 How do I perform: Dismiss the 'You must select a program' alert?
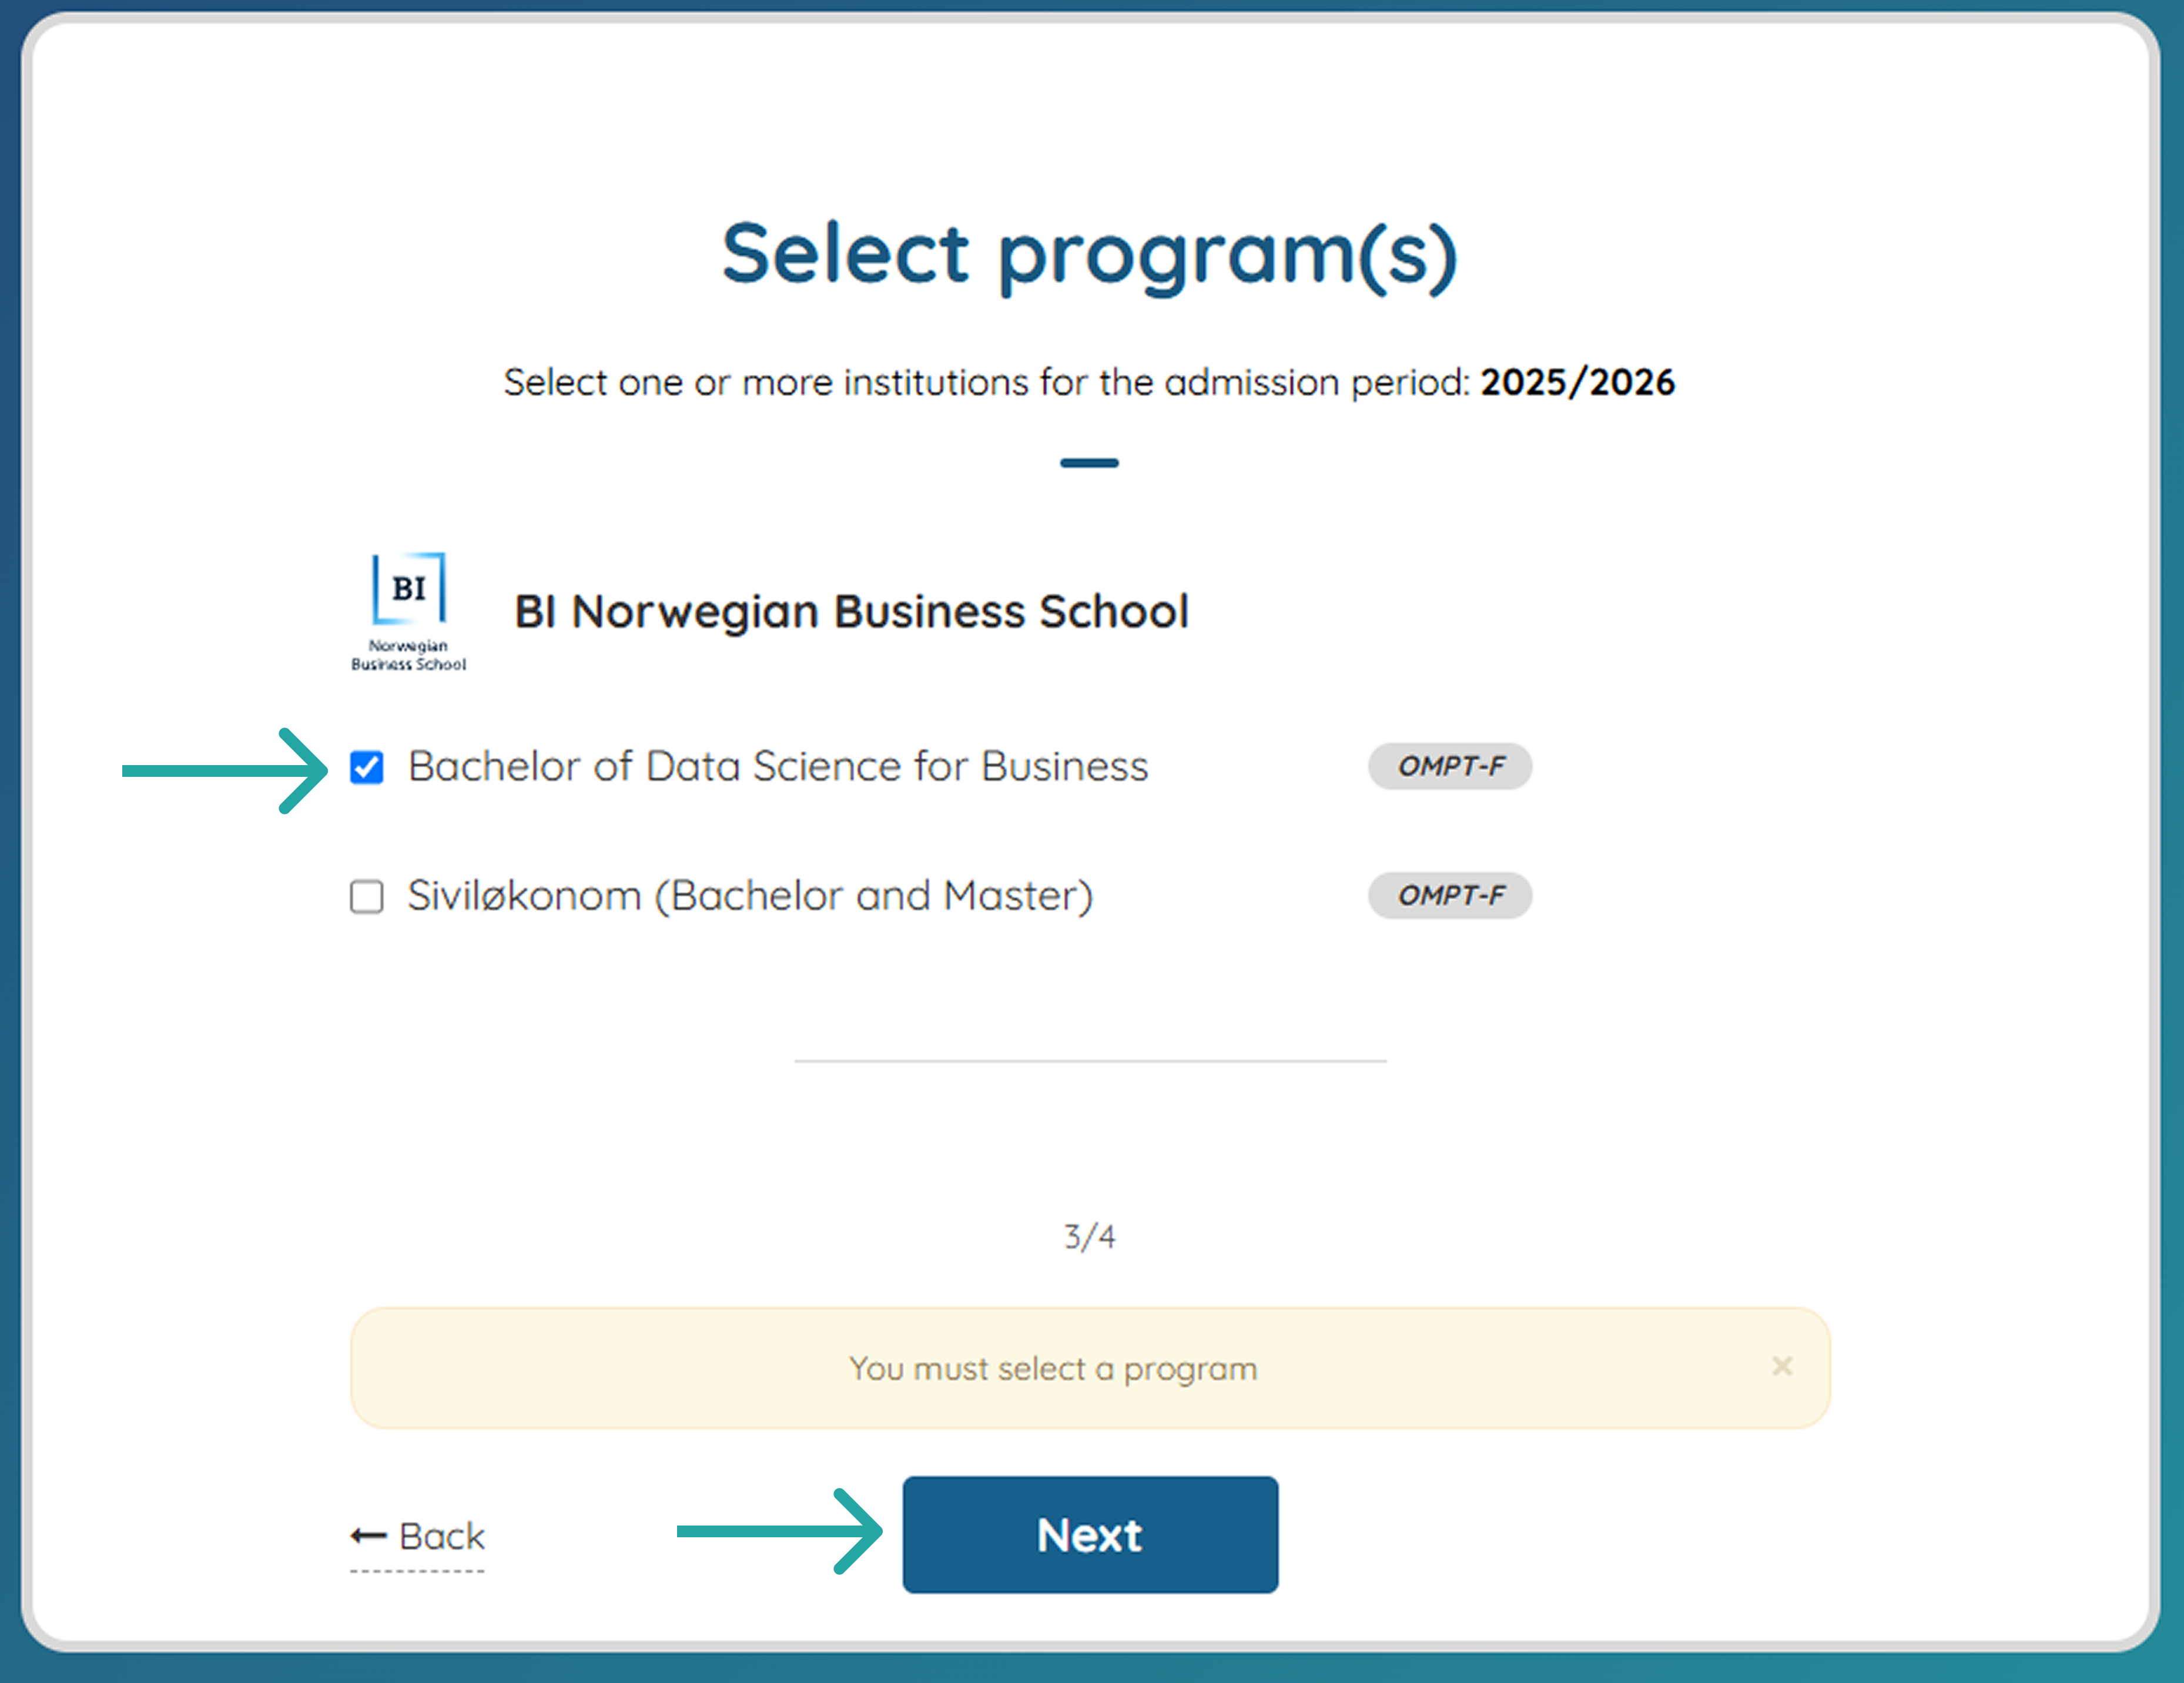pos(1781,1366)
